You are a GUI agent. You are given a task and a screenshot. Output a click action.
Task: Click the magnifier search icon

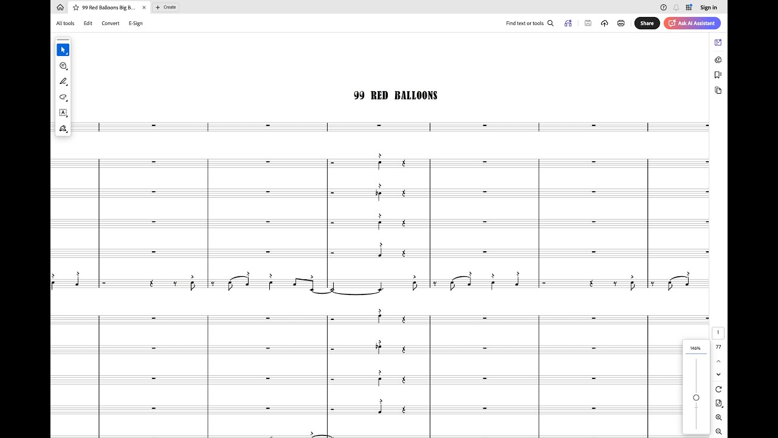[x=551, y=23]
